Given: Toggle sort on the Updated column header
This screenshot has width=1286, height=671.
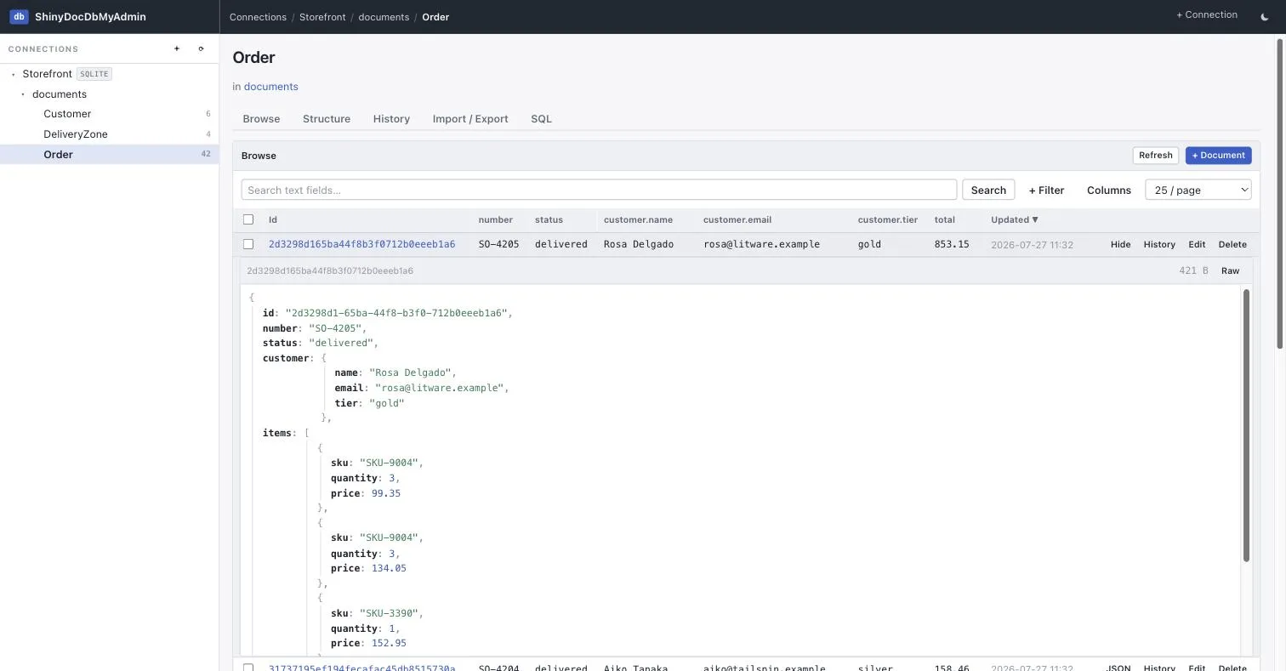Looking at the screenshot, I should click(1014, 219).
